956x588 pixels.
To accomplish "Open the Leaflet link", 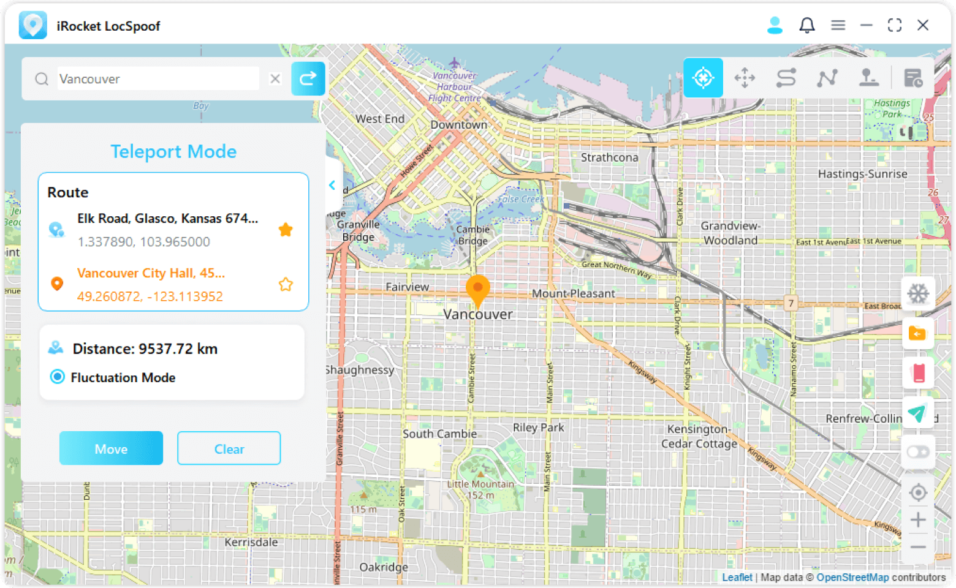I will click(x=737, y=577).
